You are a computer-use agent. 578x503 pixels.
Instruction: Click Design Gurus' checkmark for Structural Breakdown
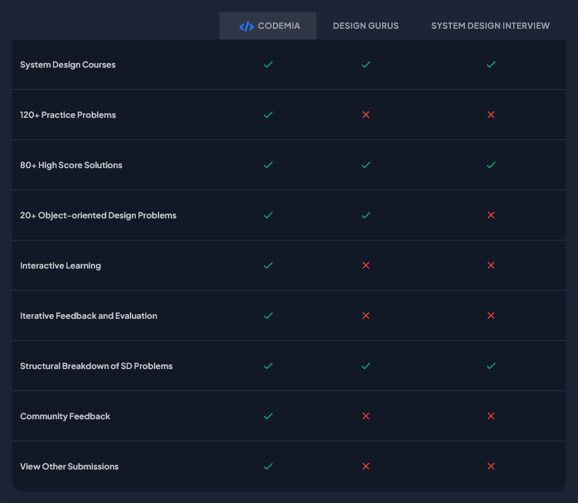click(366, 366)
